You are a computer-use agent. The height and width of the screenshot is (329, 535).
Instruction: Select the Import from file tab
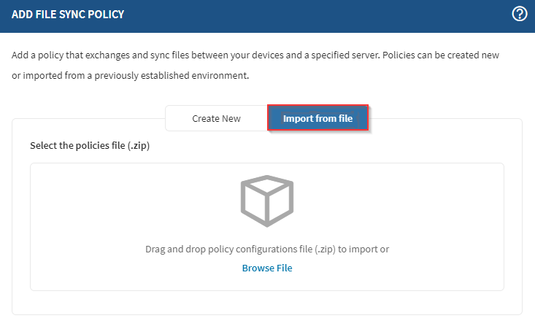click(317, 118)
